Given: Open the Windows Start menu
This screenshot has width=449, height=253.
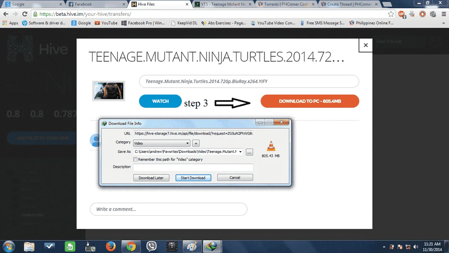Looking at the screenshot, I should click(9, 246).
